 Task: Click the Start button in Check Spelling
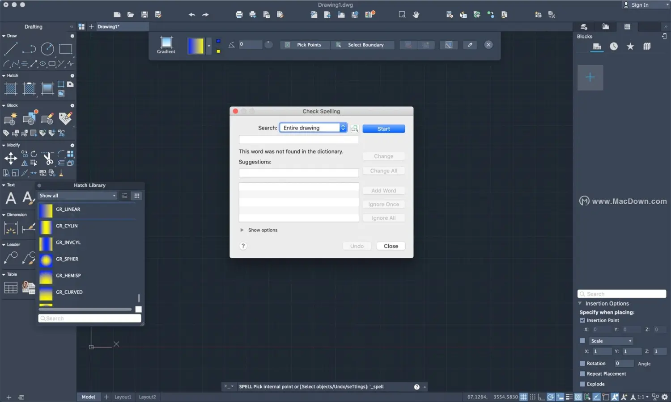[383, 129]
